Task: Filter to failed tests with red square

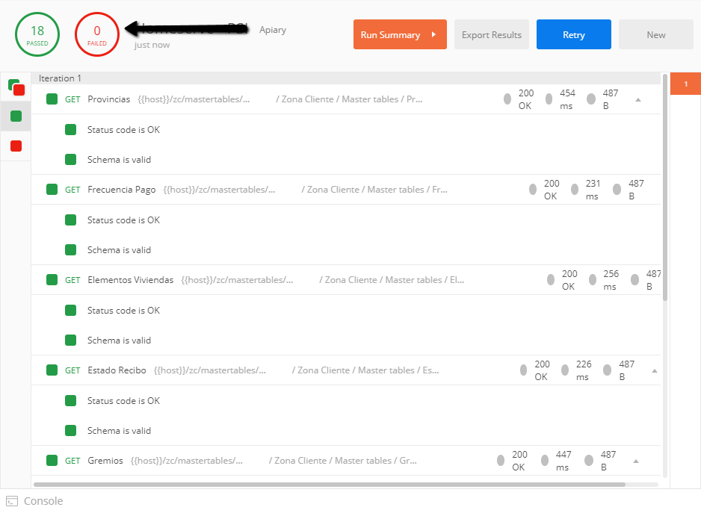Action: point(16,146)
